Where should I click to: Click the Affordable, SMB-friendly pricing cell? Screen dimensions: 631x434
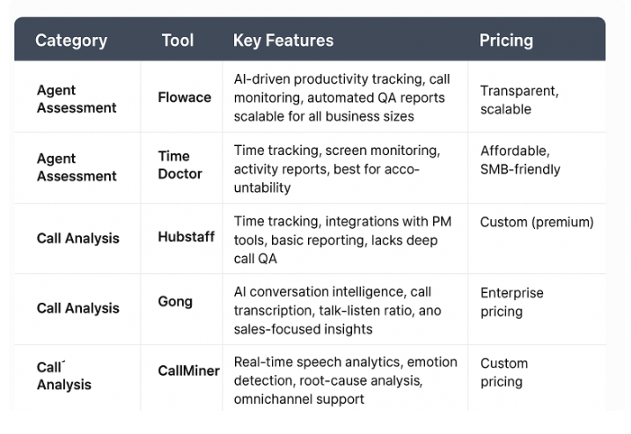pos(520,160)
